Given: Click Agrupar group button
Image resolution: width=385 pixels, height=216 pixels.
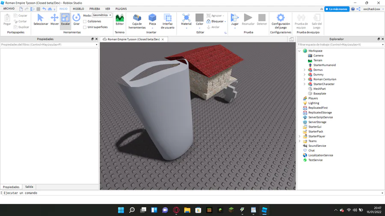Looking at the screenshot, I should click(215, 15).
